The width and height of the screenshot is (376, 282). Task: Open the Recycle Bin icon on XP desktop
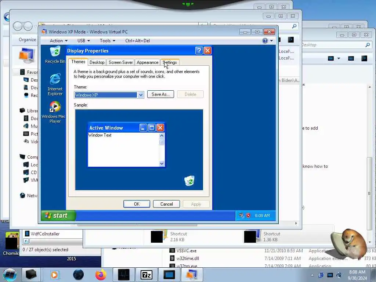[x=55, y=55]
